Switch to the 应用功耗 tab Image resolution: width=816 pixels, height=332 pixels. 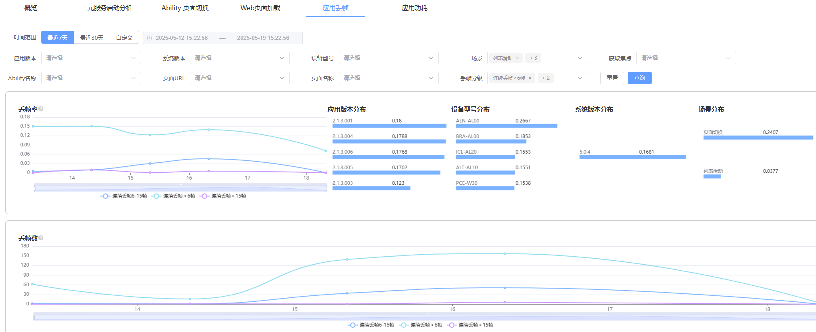click(x=414, y=8)
